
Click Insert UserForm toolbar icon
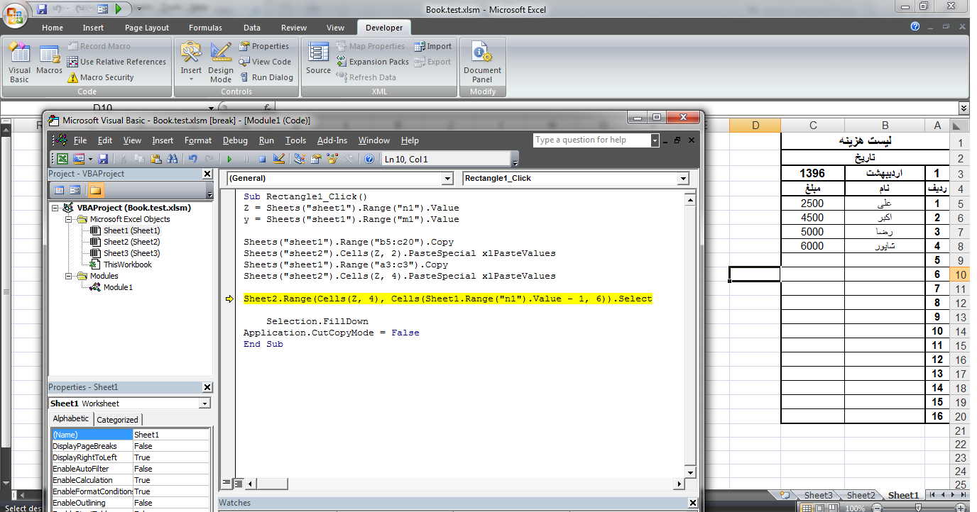click(x=78, y=159)
